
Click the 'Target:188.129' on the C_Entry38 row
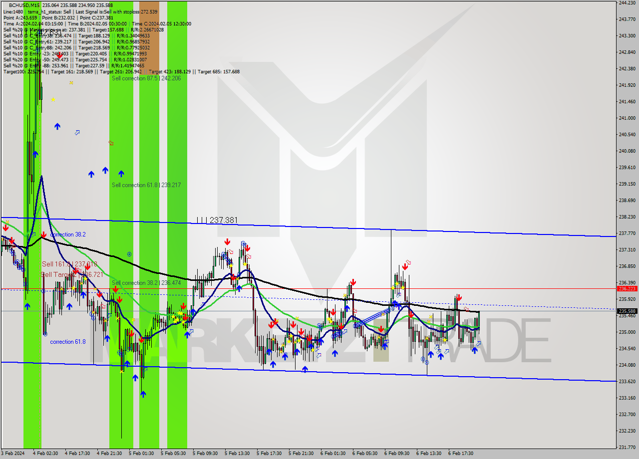(x=93, y=35)
